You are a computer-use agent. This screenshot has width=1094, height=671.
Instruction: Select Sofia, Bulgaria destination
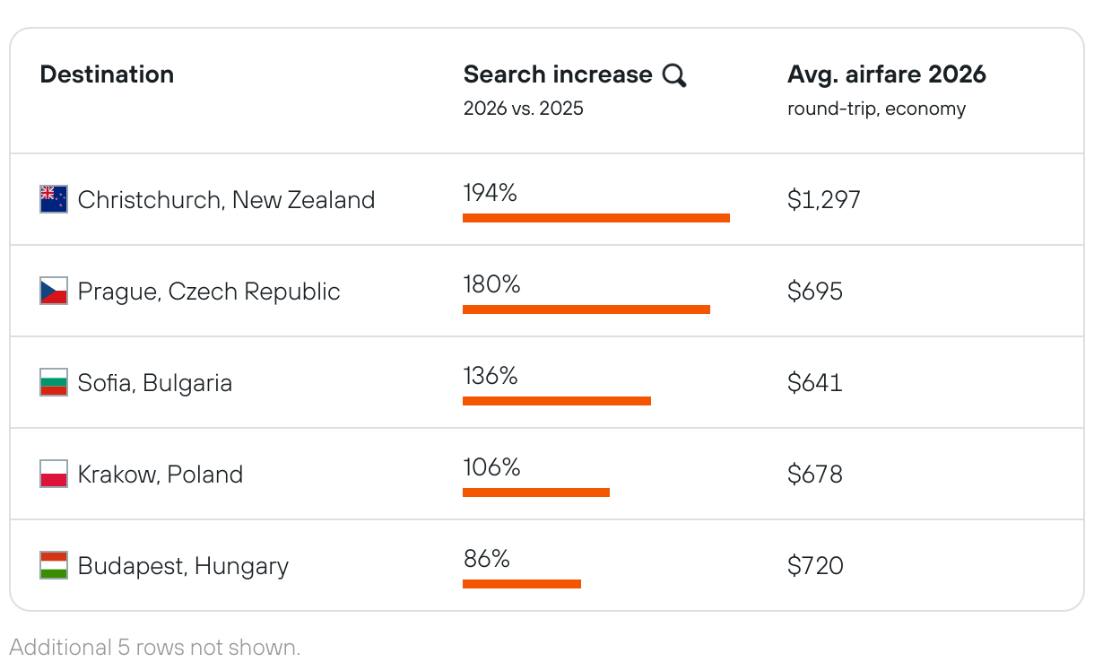coord(155,382)
